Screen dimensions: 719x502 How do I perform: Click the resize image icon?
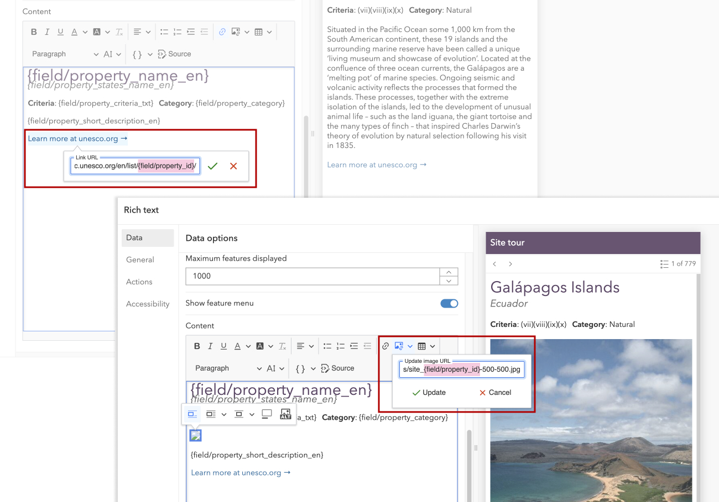pos(267,414)
